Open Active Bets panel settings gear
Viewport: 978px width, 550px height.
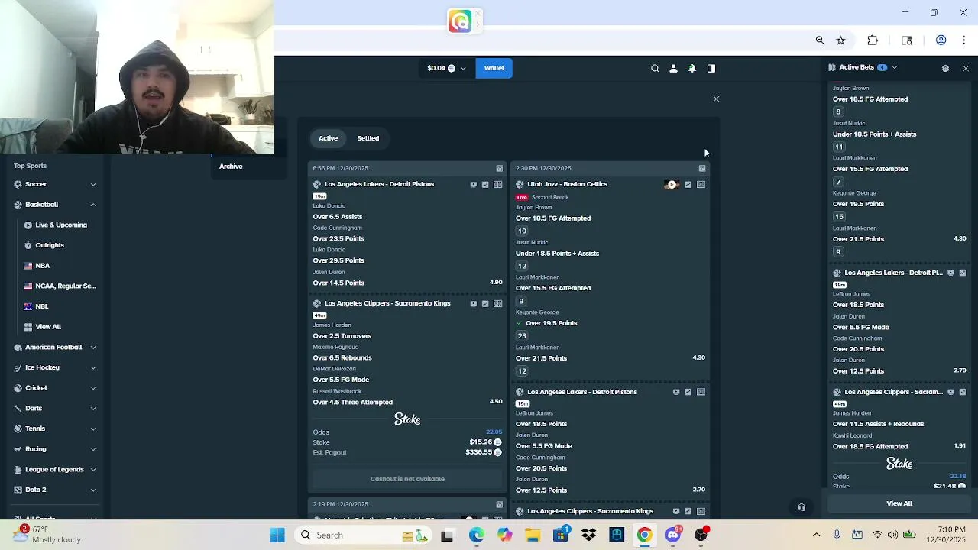pos(945,68)
